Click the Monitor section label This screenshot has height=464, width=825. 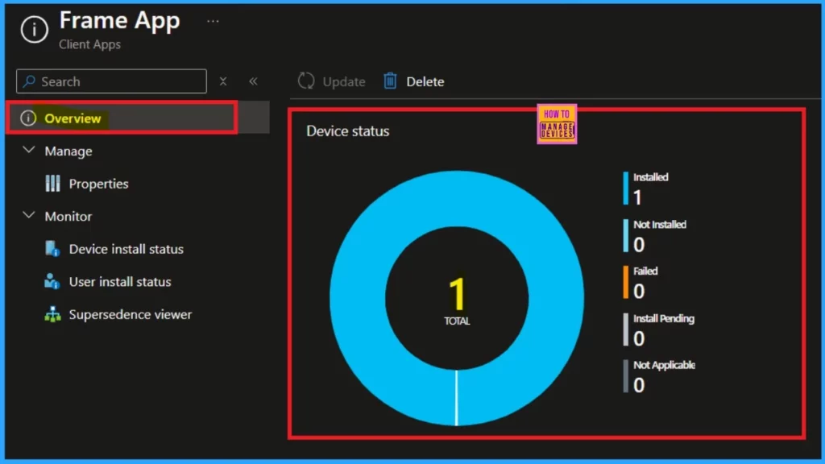tap(68, 217)
